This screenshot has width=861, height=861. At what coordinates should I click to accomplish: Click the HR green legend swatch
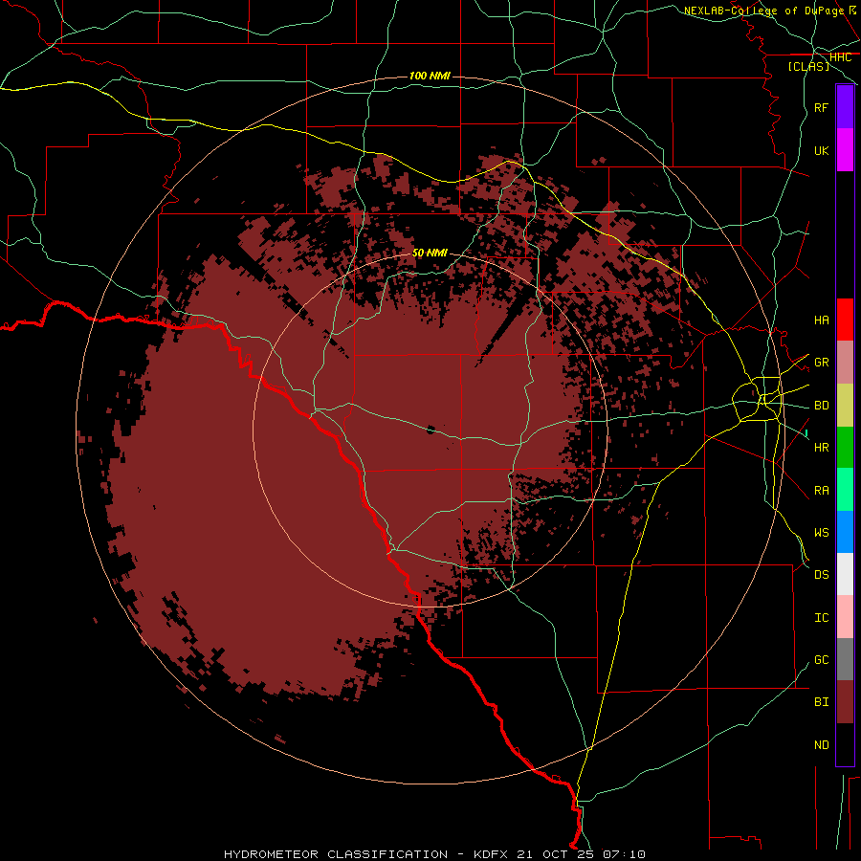tap(845, 447)
